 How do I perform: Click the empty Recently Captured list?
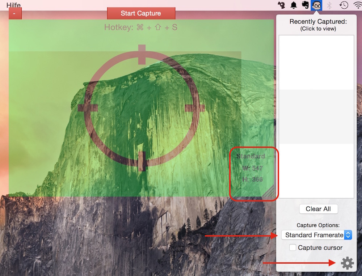(316, 116)
